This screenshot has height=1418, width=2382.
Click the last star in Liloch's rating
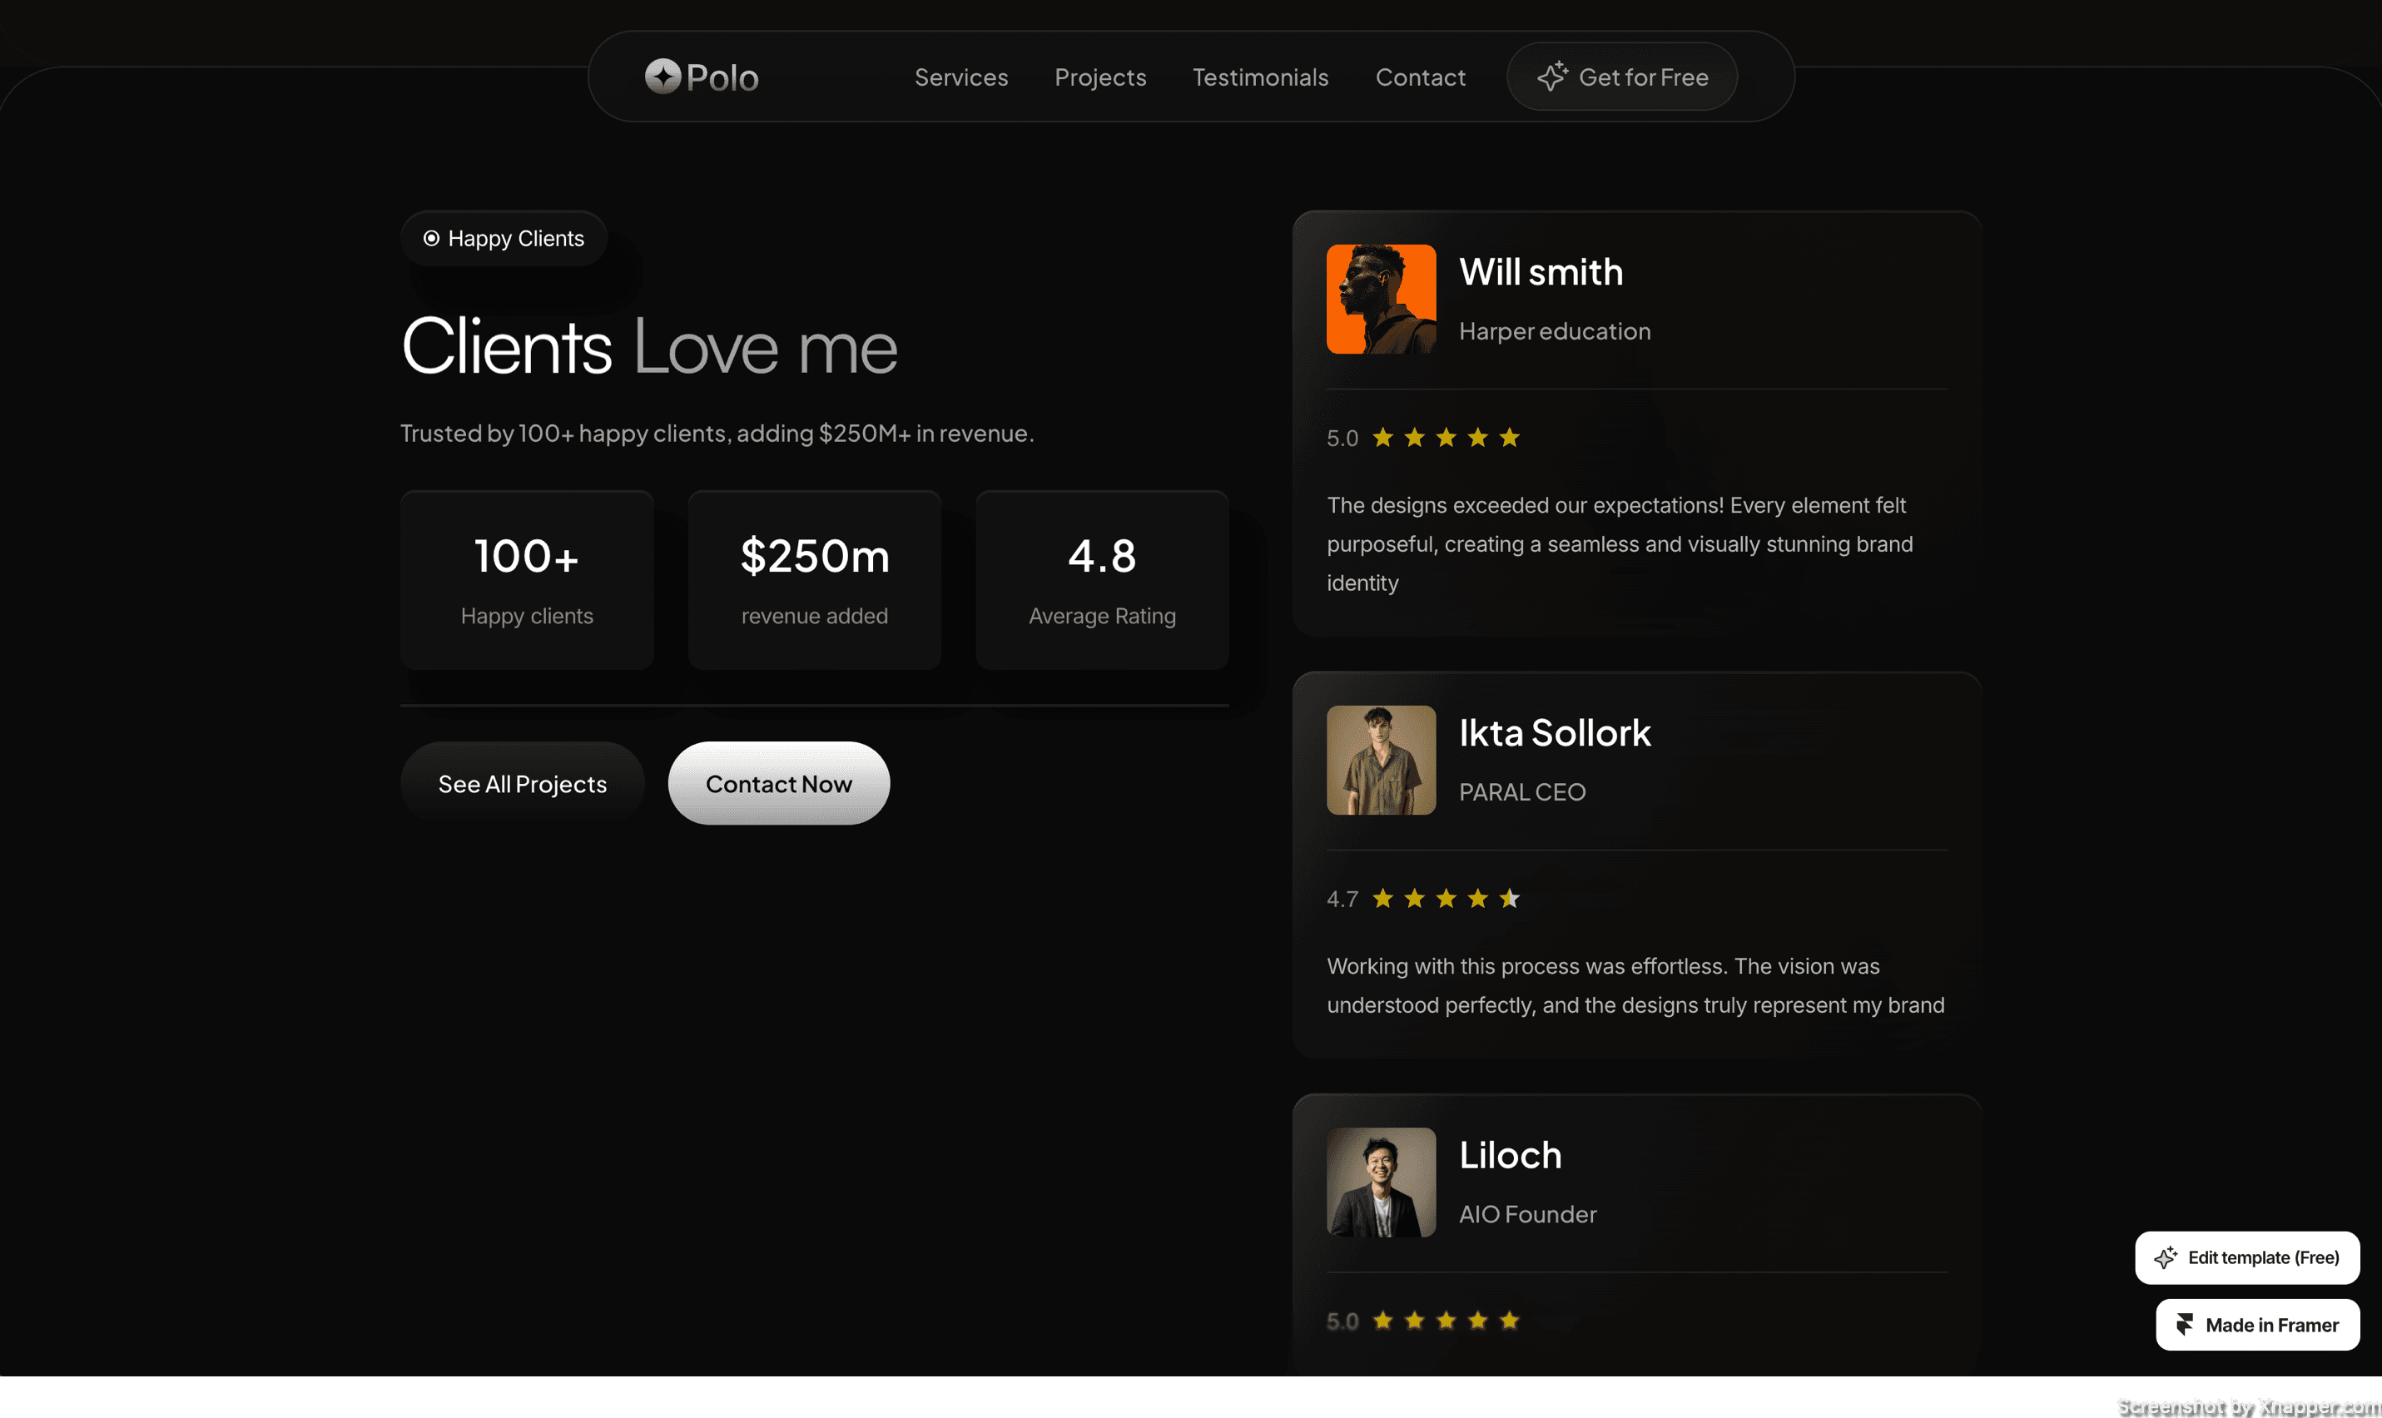tap(1510, 1321)
